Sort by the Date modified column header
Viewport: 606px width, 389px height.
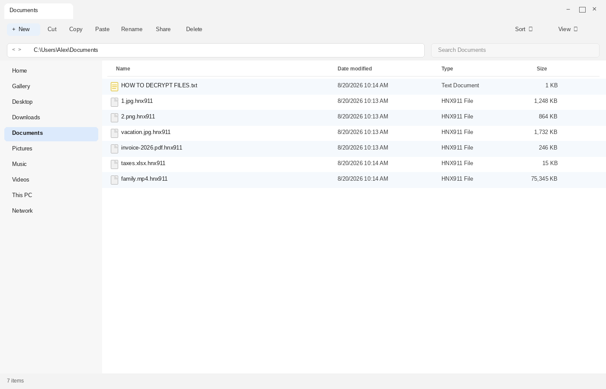coord(355,69)
